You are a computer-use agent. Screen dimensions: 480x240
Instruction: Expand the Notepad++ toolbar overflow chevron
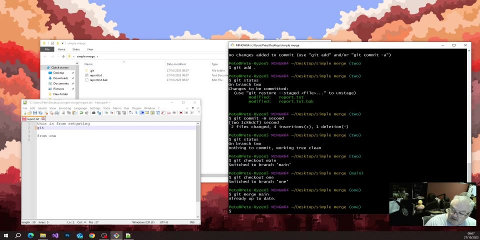point(198,112)
